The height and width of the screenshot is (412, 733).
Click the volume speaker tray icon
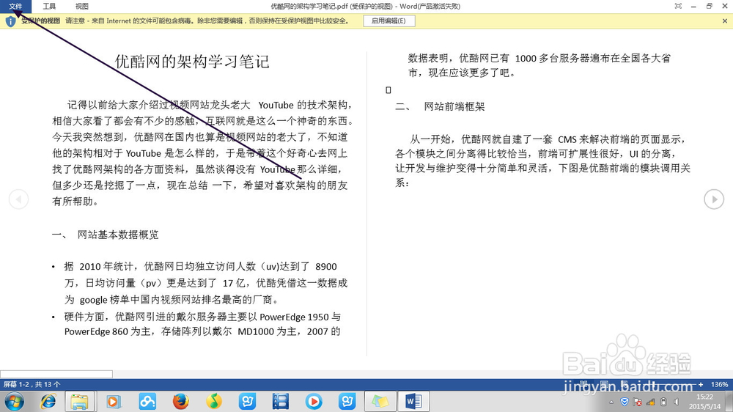click(677, 402)
